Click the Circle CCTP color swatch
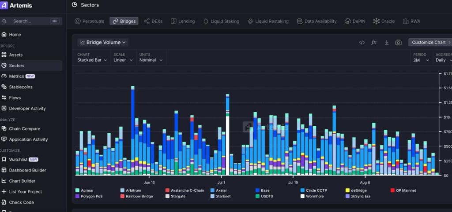452x212 pixels. pyautogui.click(x=302, y=190)
